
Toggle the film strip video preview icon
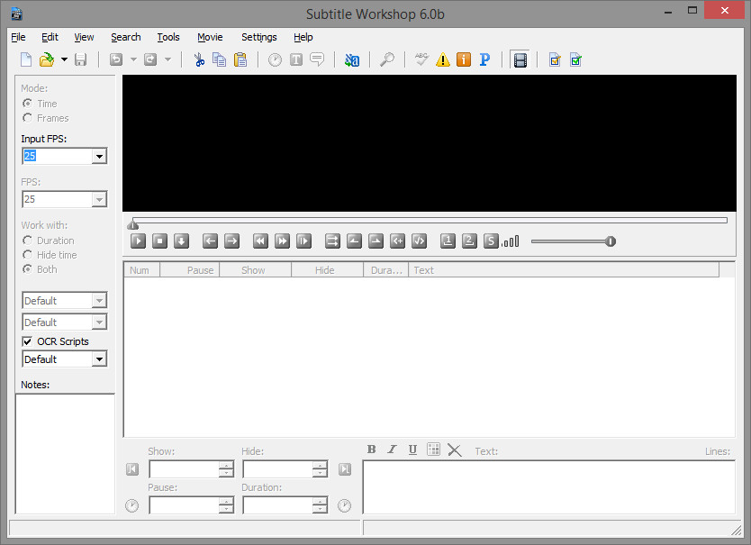pyautogui.click(x=520, y=60)
